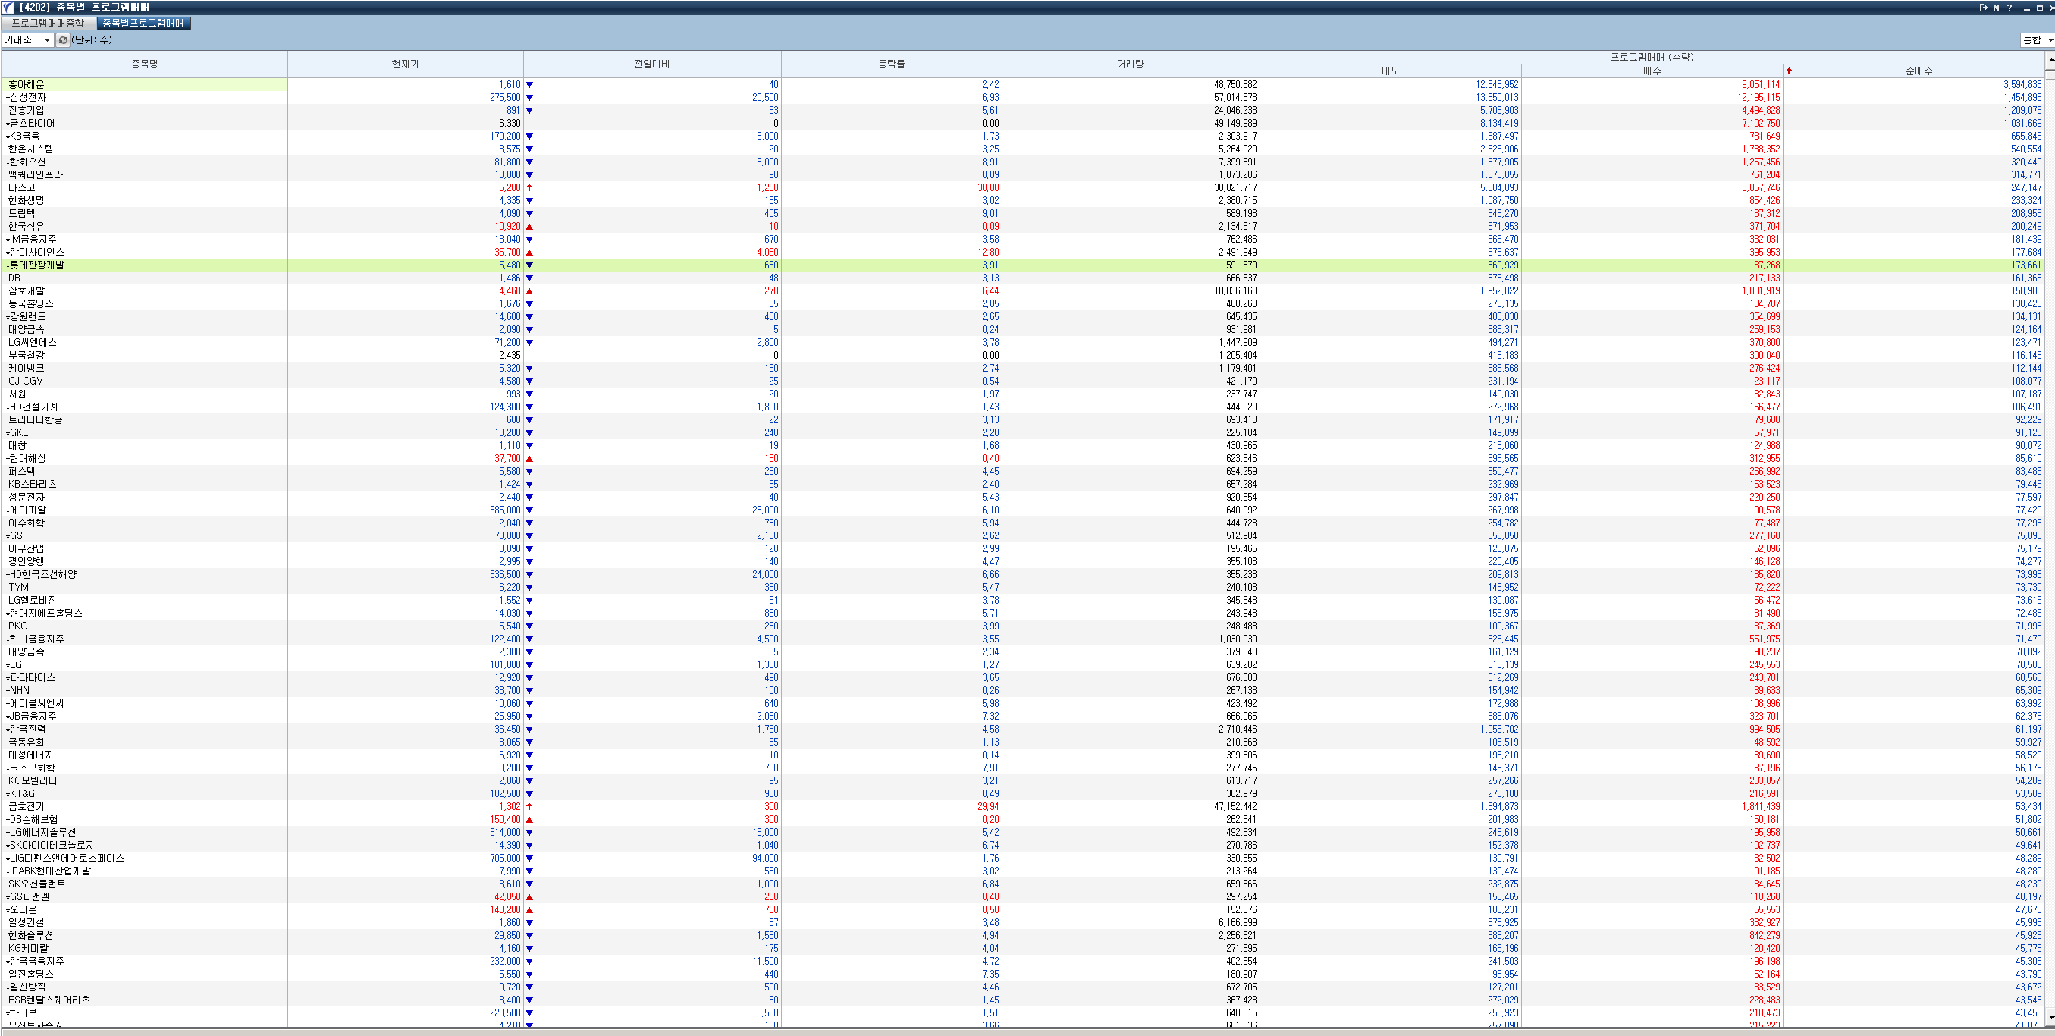Select the 하이브 stock row
Image resolution: width=2055 pixels, height=1036 pixels.
pos(1023,1012)
